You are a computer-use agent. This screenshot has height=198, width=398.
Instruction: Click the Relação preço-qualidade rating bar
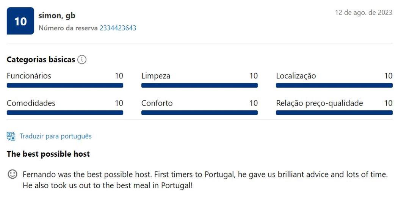click(334, 112)
